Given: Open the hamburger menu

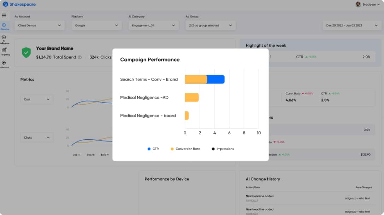Looking at the screenshot, I should point(4,16).
